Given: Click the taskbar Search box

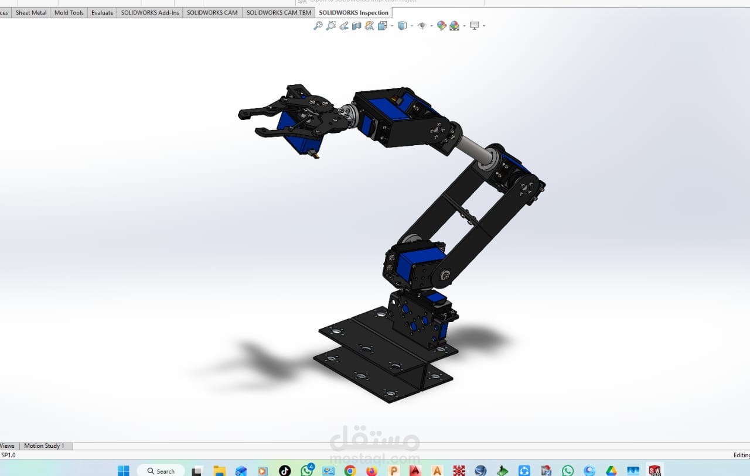Looking at the screenshot, I should (161, 471).
